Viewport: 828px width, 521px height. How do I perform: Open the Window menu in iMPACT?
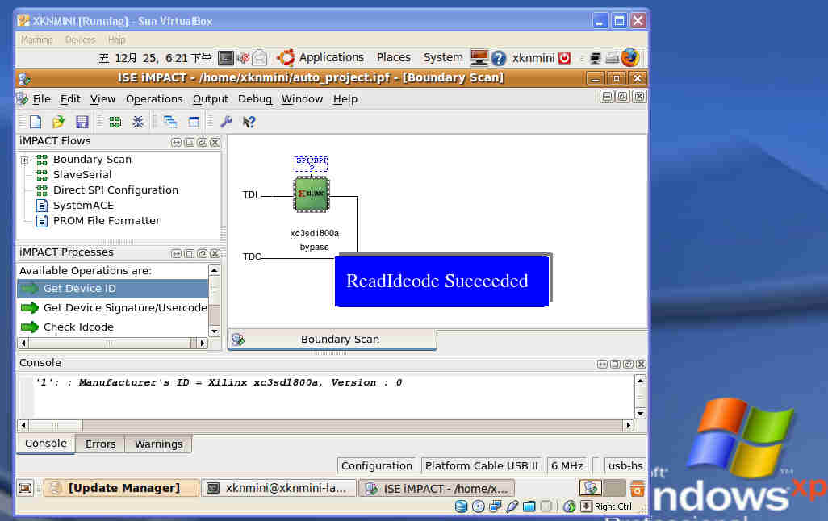(x=302, y=99)
